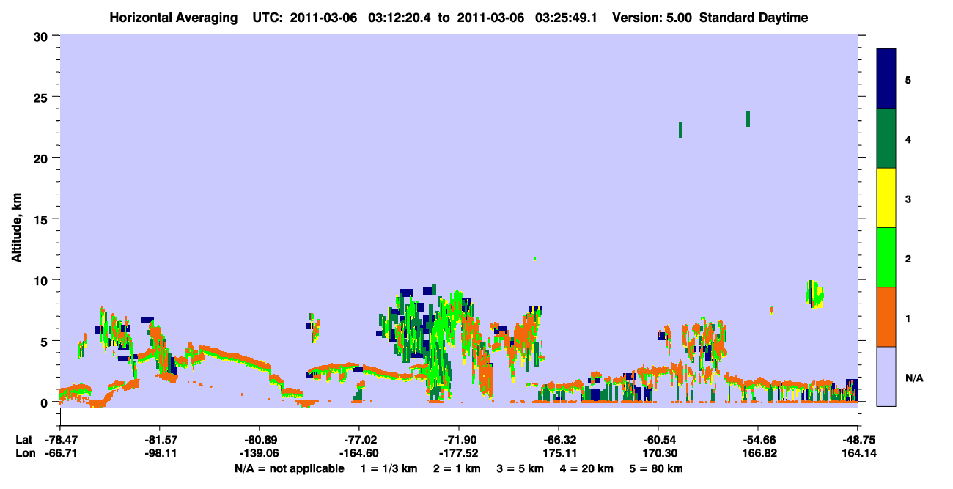This screenshot has height=489, width=953.
Task: Click the latitude value -71.90
Action: tap(459, 440)
